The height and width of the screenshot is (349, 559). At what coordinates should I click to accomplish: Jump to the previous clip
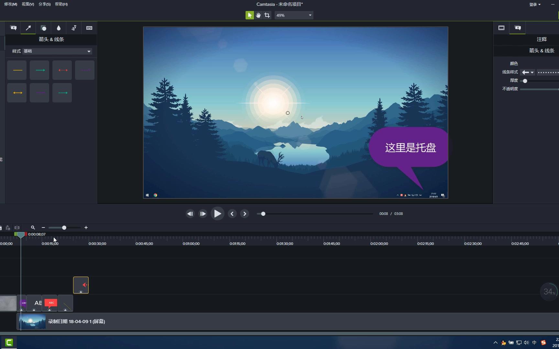pos(232,214)
